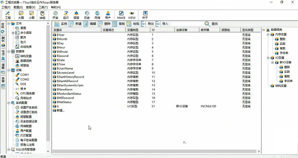Open the 工程[F] menu
Image resolution: width=298 pixels, height=158 pixels.
coord(6,7)
